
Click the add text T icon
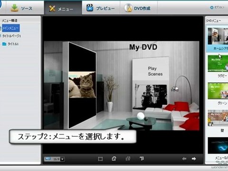pyautogui.click(x=142, y=159)
